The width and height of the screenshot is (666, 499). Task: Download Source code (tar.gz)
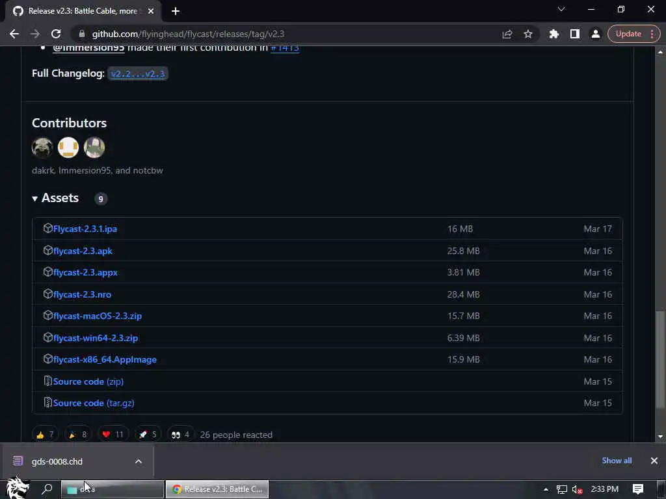[94, 403]
